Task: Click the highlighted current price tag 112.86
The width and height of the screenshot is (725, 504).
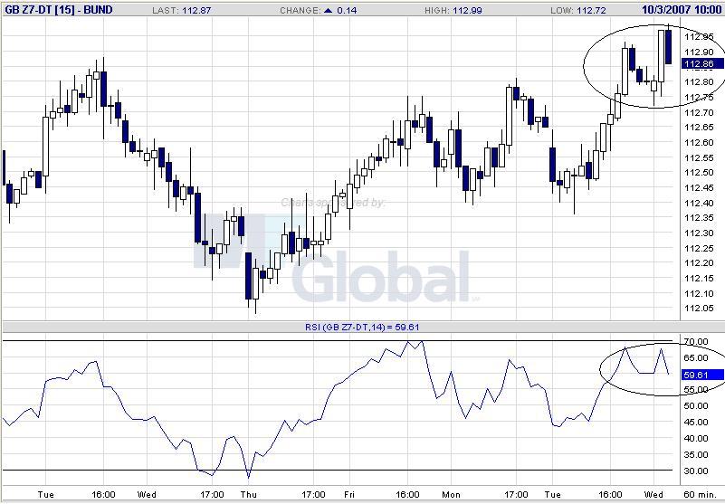Action: coord(702,64)
